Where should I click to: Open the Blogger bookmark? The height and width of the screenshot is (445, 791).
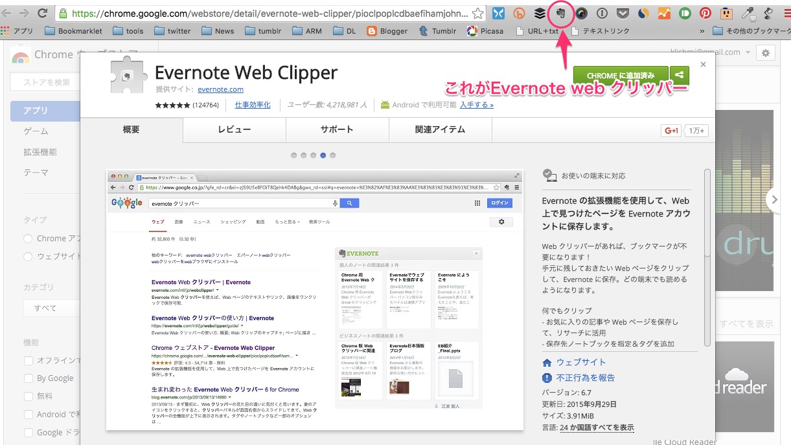pyautogui.click(x=387, y=30)
